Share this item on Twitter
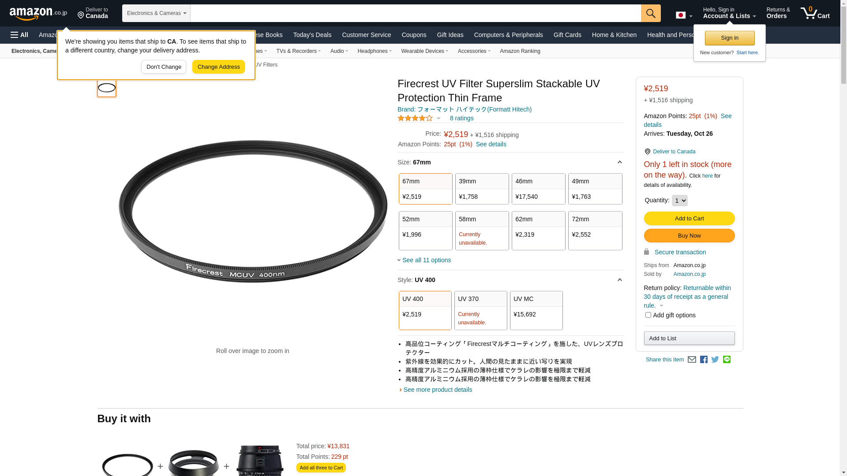The image size is (847, 476). click(x=715, y=360)
